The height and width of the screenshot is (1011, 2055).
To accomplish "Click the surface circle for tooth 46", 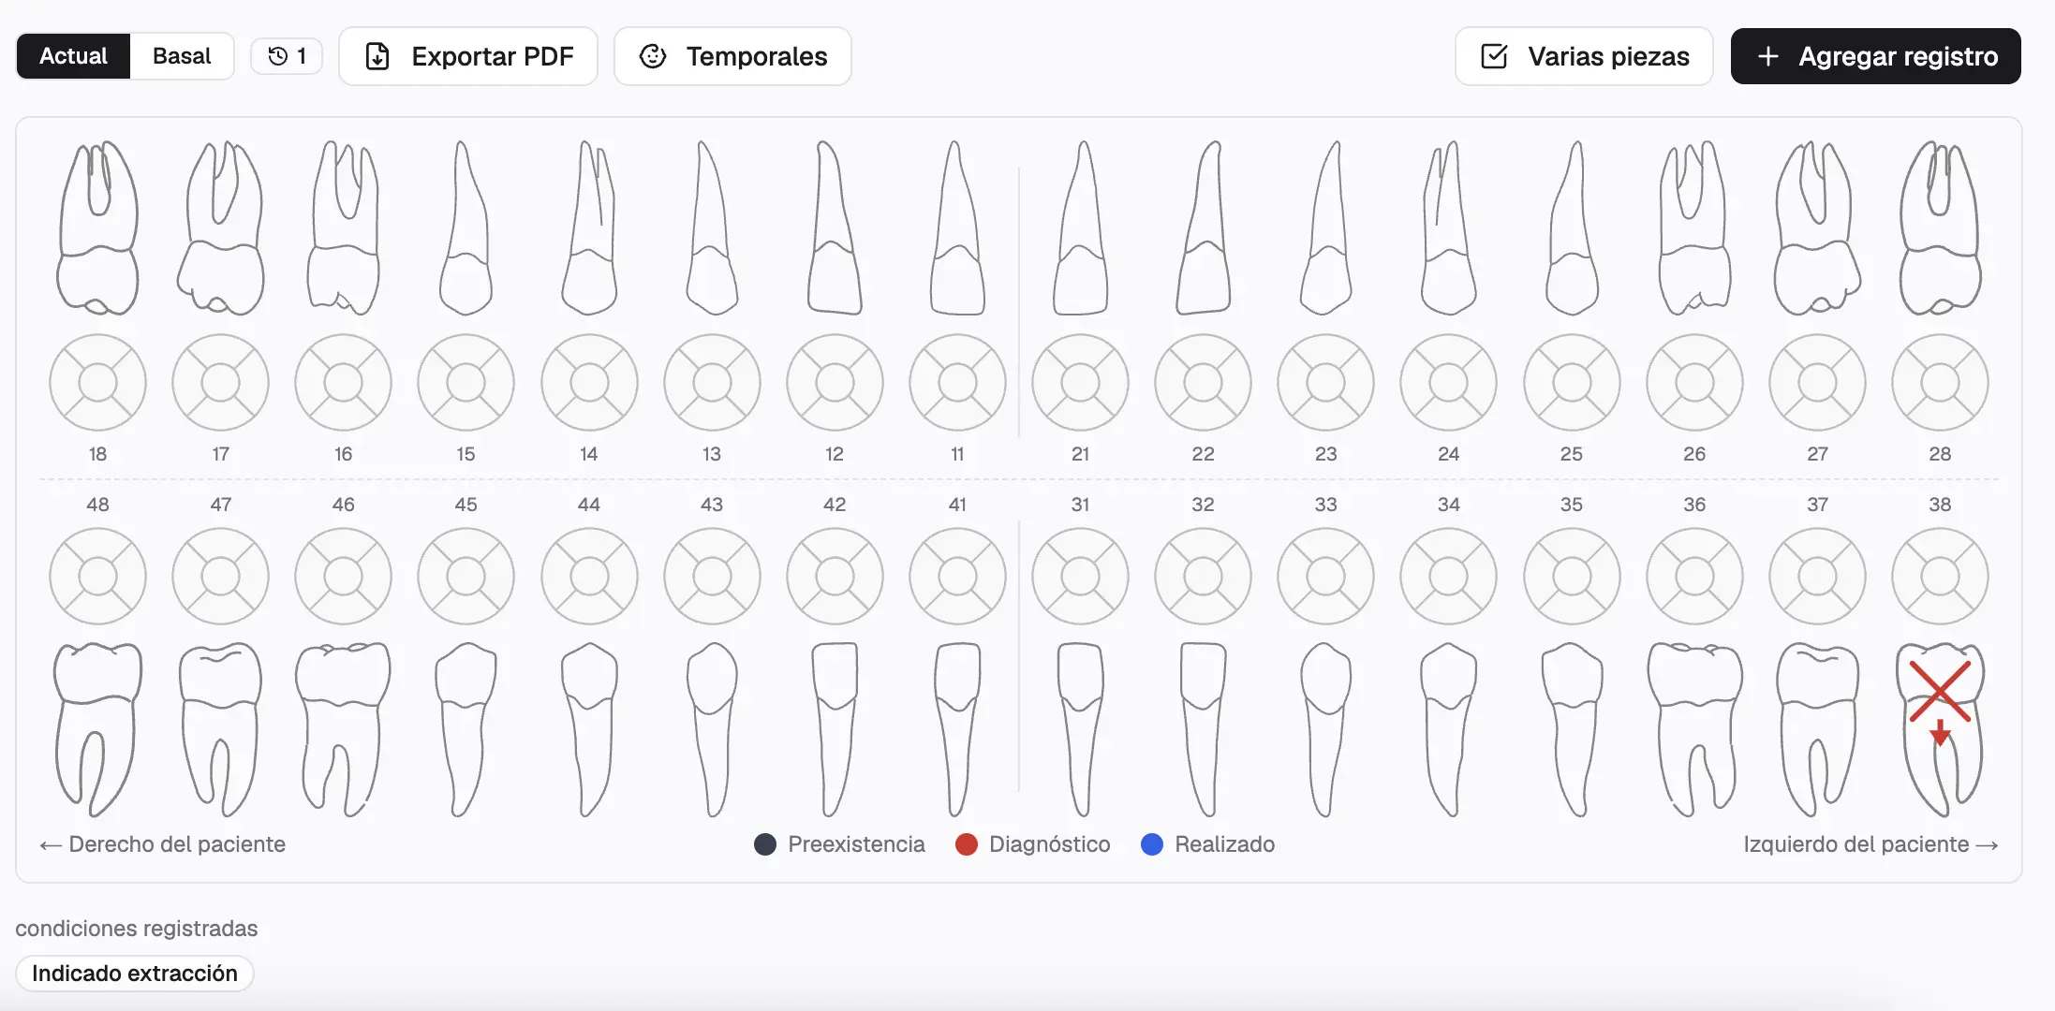I will (x=343, y=577).
